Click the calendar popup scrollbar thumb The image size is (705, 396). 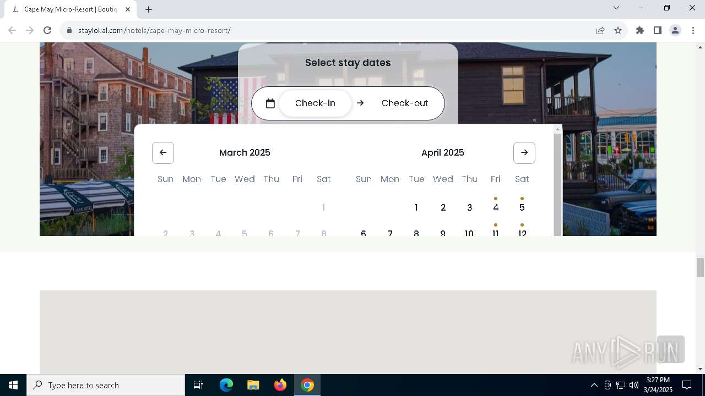click(x=557, y=184)
